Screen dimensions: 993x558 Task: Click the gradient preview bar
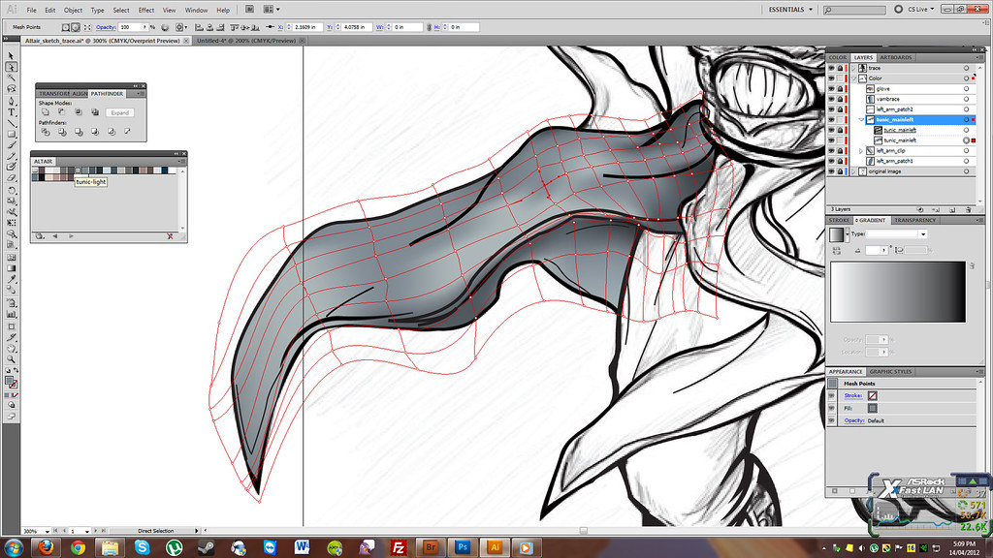[x=898, y=292]
